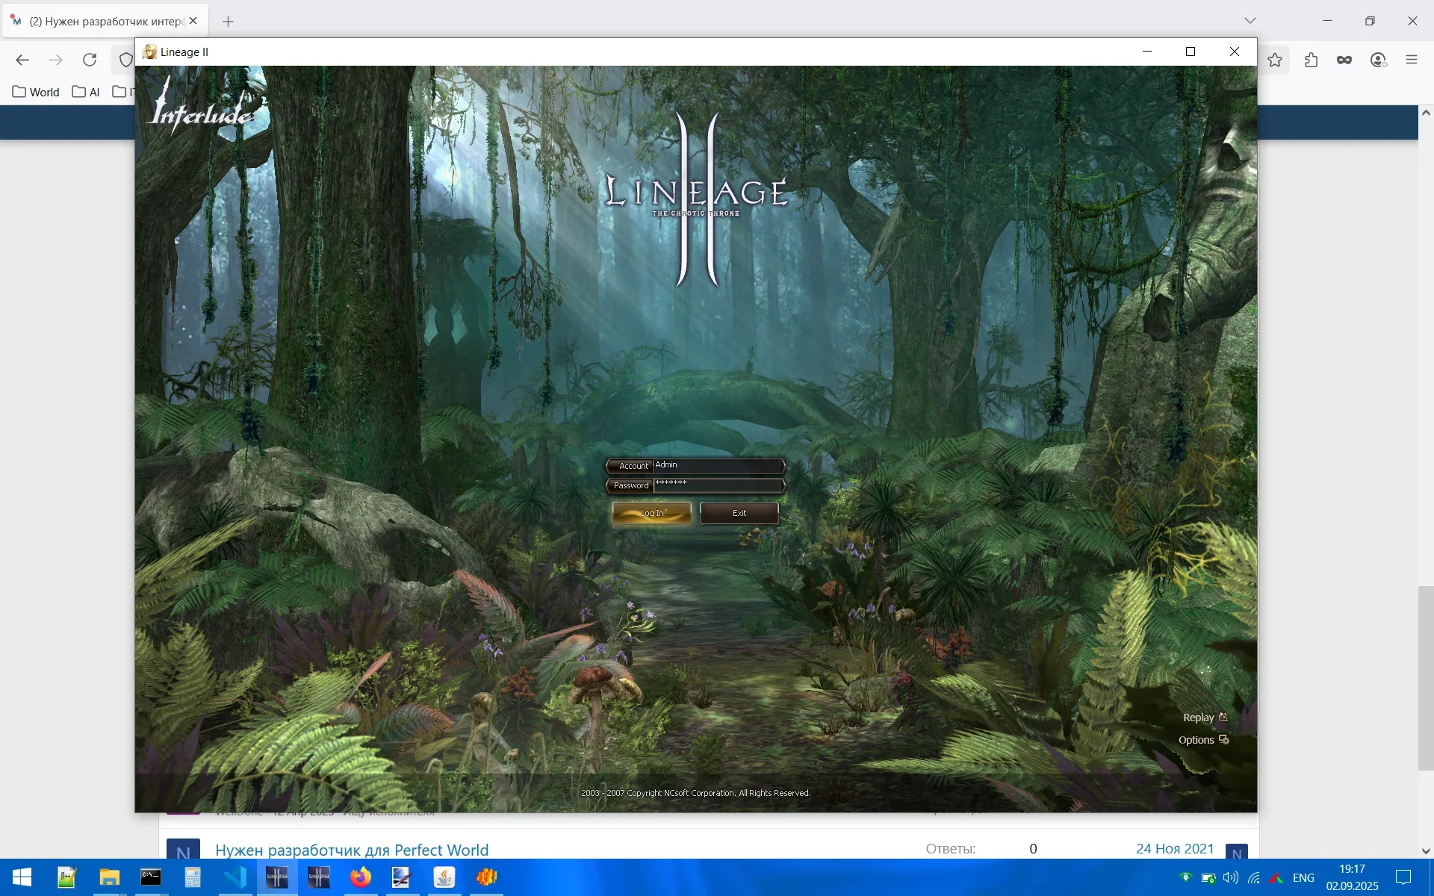
Task: Click the scrollbar down arrow on the page
Action: pos(1426,851)
